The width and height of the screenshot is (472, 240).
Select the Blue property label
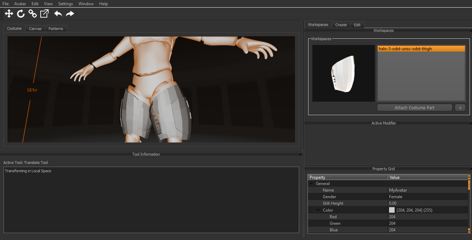[x=334, y=230]
